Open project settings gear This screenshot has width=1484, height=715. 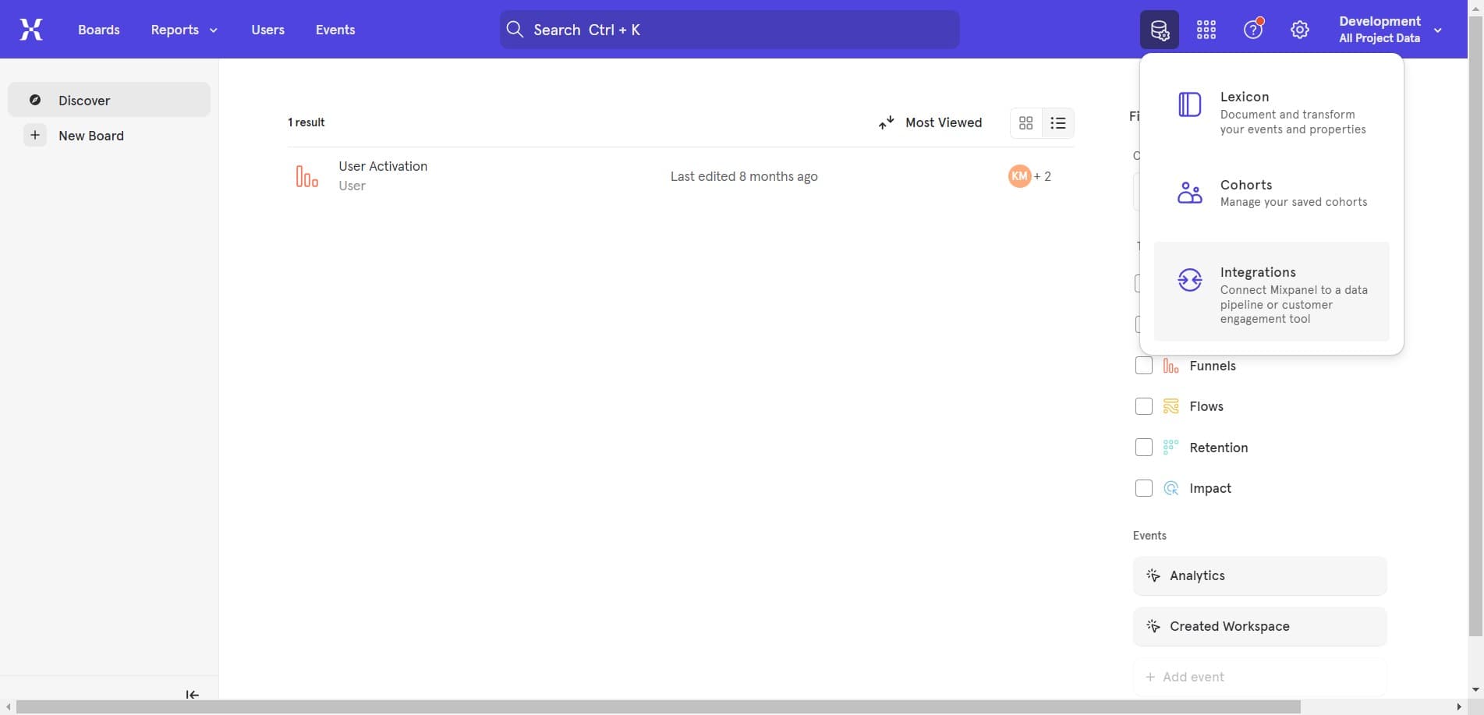(x=1299, y=29)
